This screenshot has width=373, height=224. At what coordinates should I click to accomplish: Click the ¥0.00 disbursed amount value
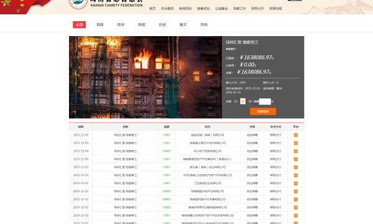point(247,65)
